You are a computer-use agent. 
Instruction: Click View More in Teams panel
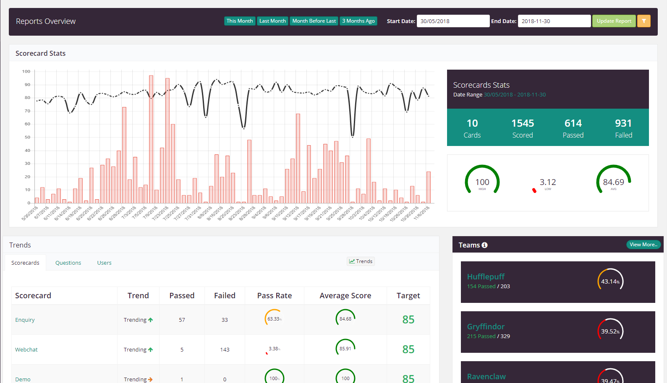tap(643, 245)
